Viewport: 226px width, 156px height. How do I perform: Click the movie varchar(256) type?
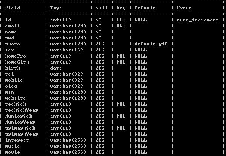coord(68,152)
